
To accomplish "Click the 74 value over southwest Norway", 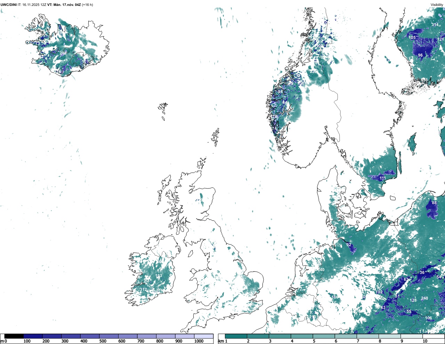I will coord(274,128).
